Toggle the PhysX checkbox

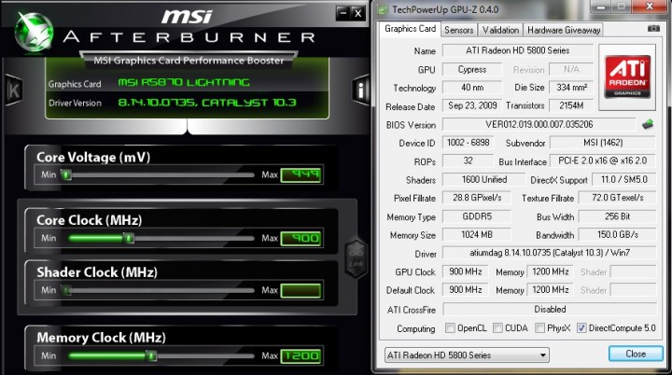coord(539,328)
